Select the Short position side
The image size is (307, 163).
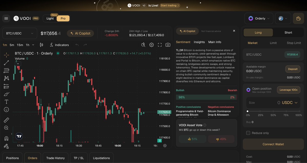[288, 32]
